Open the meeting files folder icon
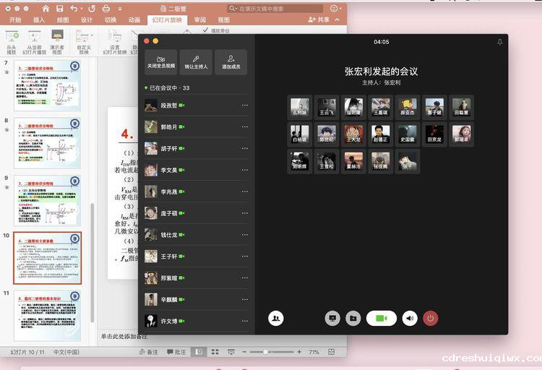Screen dimensions: 542x370 pyautogui.click(x=353, y=318)
